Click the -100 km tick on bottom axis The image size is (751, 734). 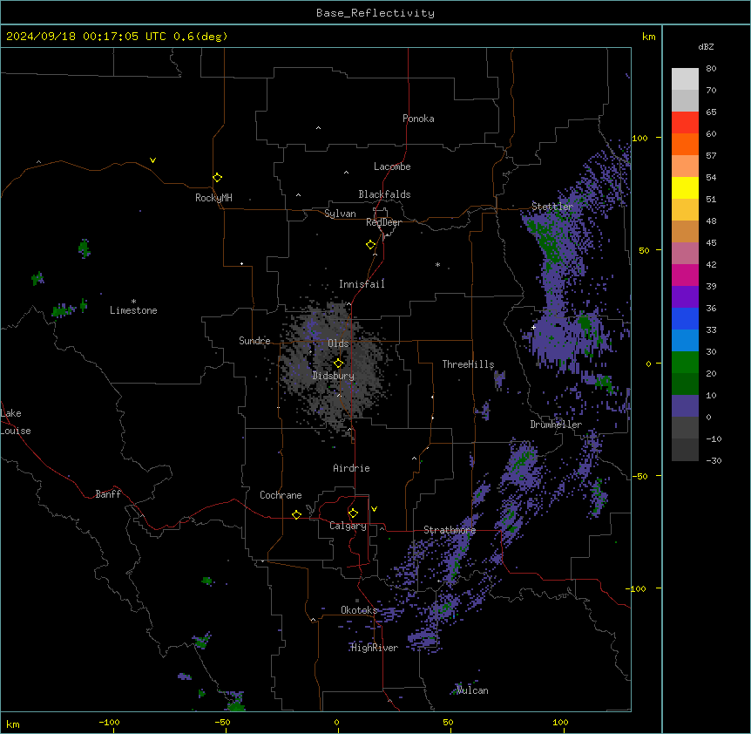[109, 723]
